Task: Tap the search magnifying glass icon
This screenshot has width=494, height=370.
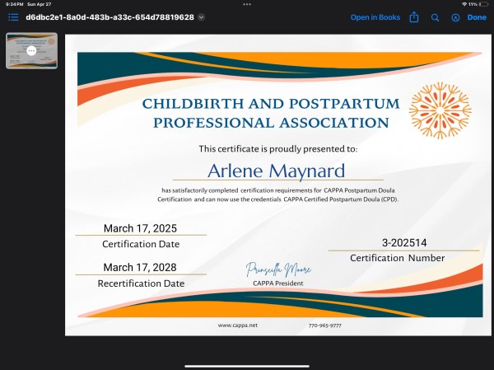Action: 436,17
